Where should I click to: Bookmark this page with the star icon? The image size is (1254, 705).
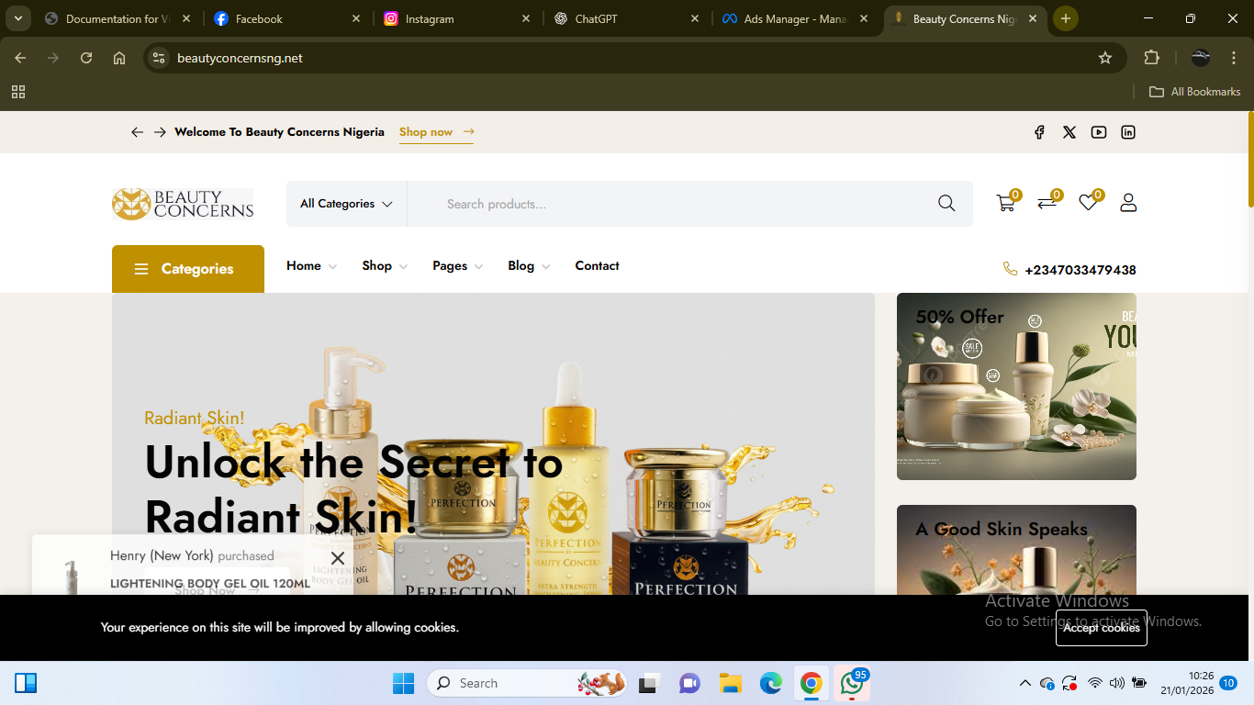(1105, 58)
